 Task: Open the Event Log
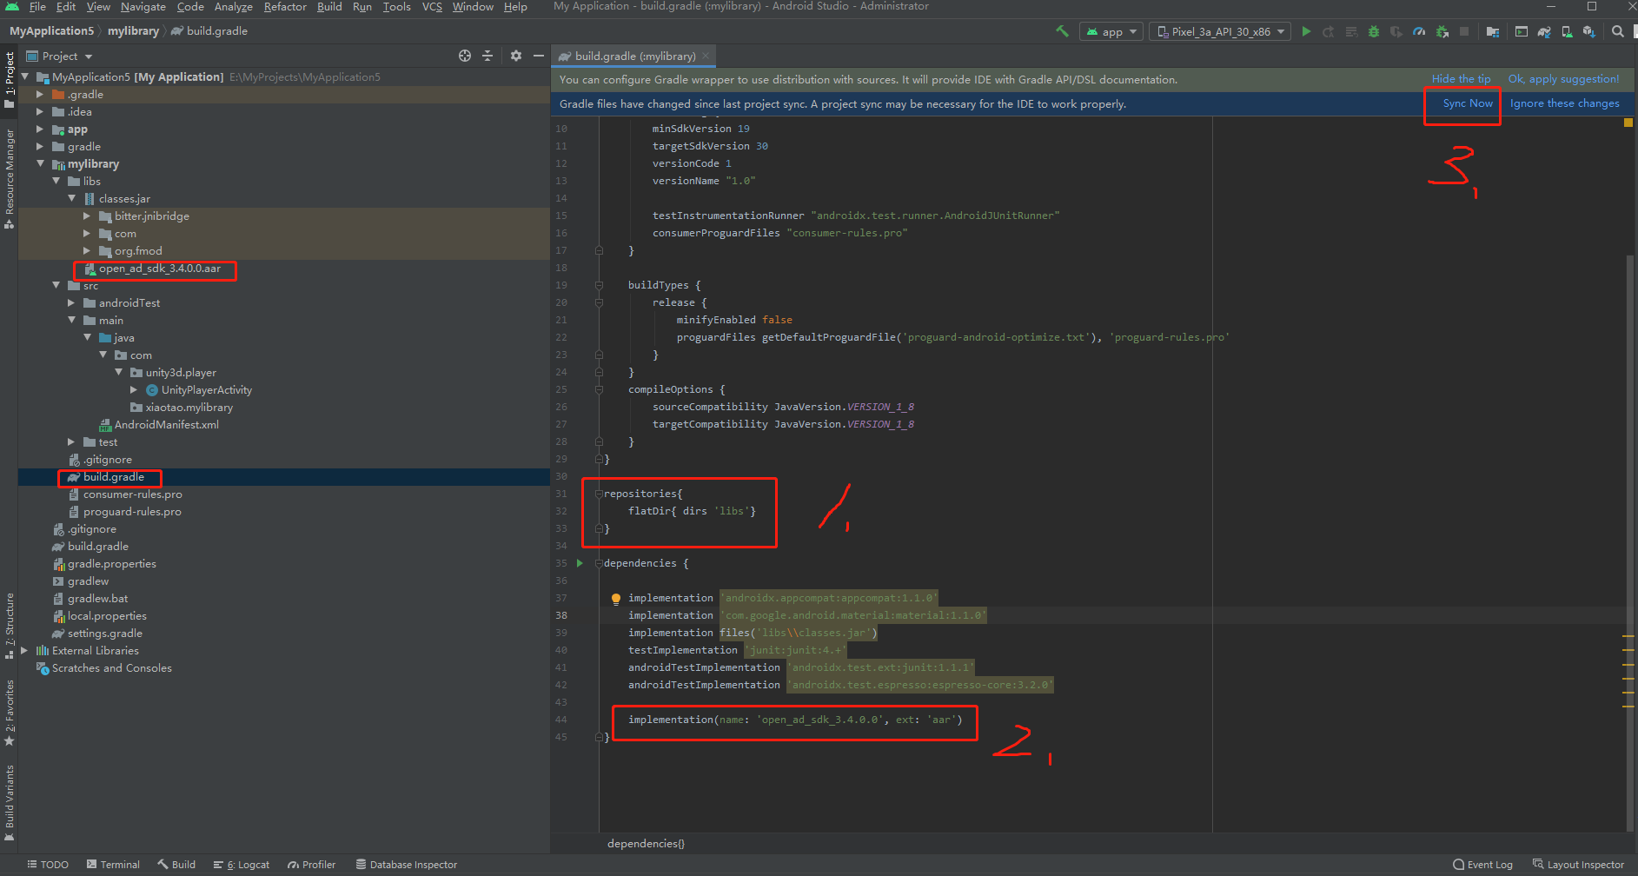(x=1482, y=865)
